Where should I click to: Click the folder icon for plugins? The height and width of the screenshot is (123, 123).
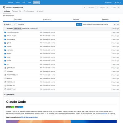pyautogui.click(x=5, y=54)
